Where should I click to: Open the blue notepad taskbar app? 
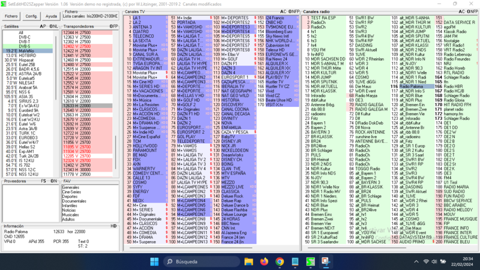295,262
